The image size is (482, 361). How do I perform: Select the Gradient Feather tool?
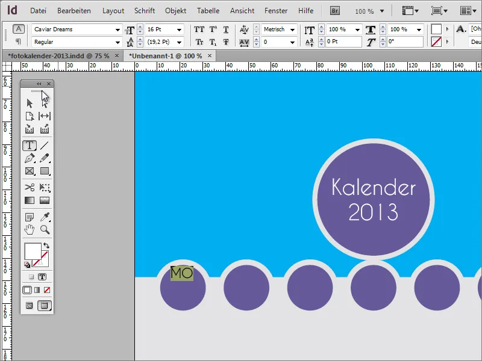coord(45,200)
